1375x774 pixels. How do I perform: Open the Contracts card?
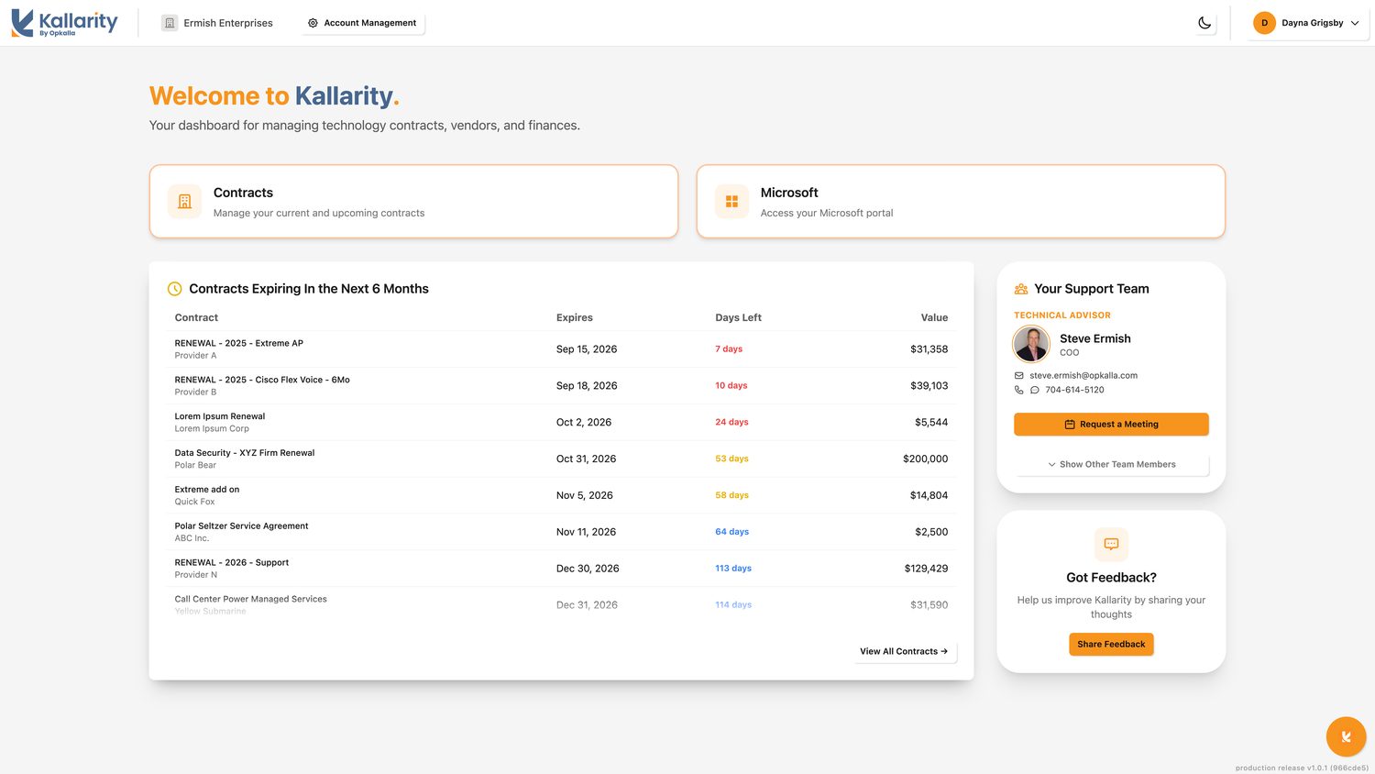[x=413, y=202]
